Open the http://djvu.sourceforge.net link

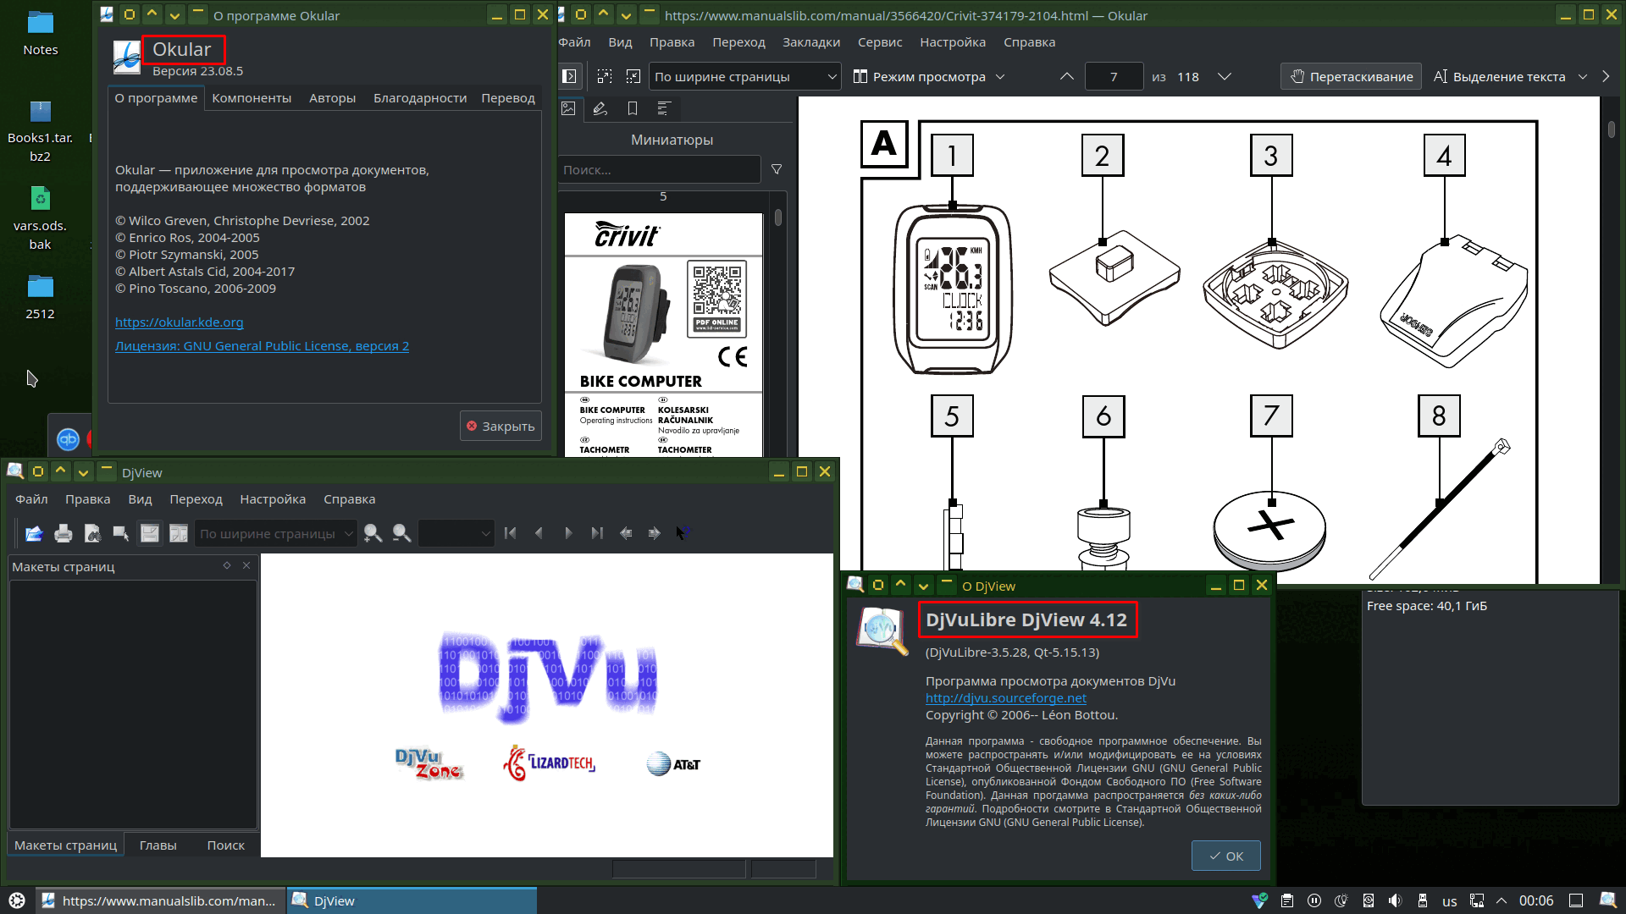[1005, 698]
